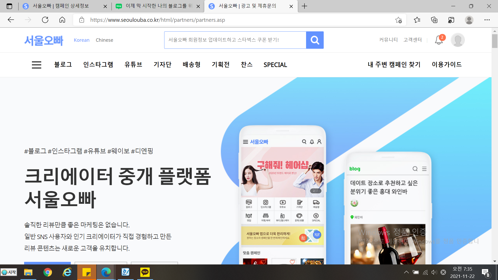Open network status in system tray
This screenshot has width=498, height=280.
(x=425, y=272)
